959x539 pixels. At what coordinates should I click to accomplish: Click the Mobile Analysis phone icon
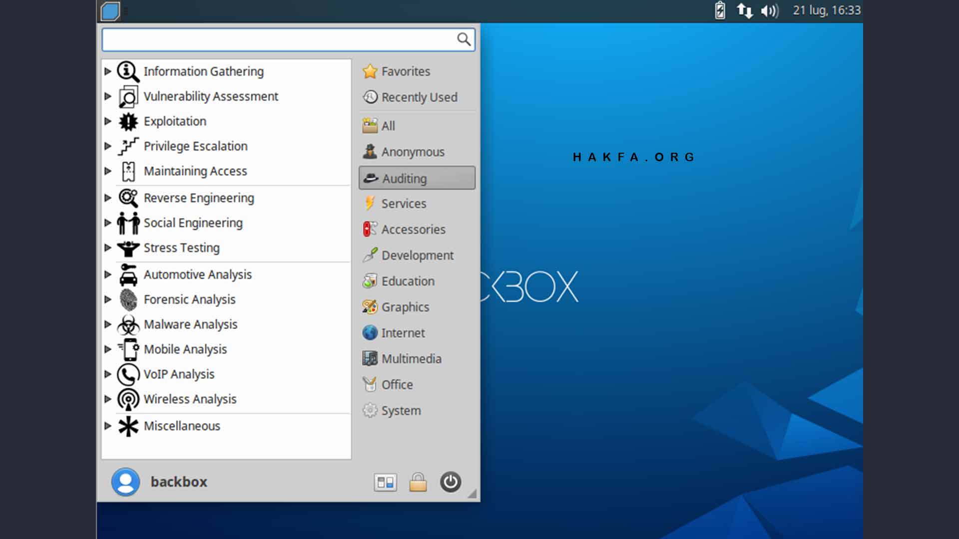pos(129,349)
